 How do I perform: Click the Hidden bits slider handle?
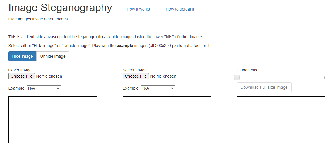tap(237, 77)
